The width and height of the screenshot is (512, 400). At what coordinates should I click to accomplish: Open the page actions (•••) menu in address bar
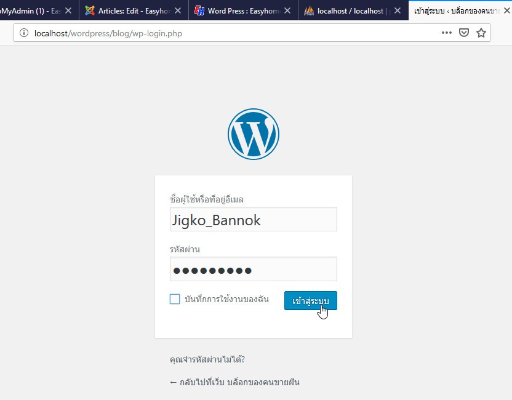(447, 32)
